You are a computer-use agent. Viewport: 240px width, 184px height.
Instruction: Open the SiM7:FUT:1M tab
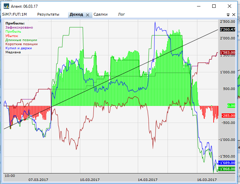pyautogui.click(x=15, y=14)
